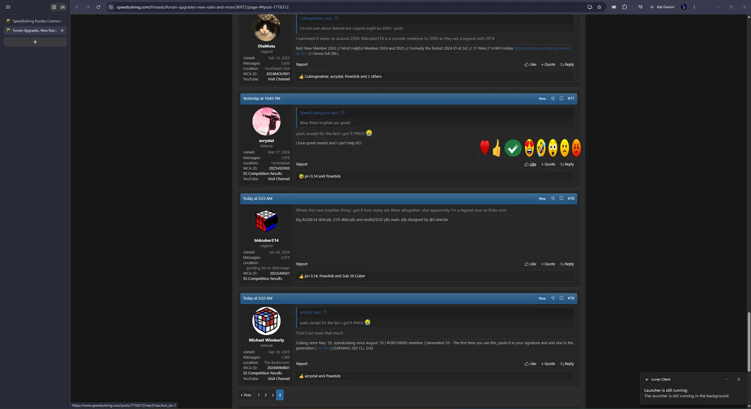
Task: Choose the thumbs-up reaction emoji
Action: [497, 148]
